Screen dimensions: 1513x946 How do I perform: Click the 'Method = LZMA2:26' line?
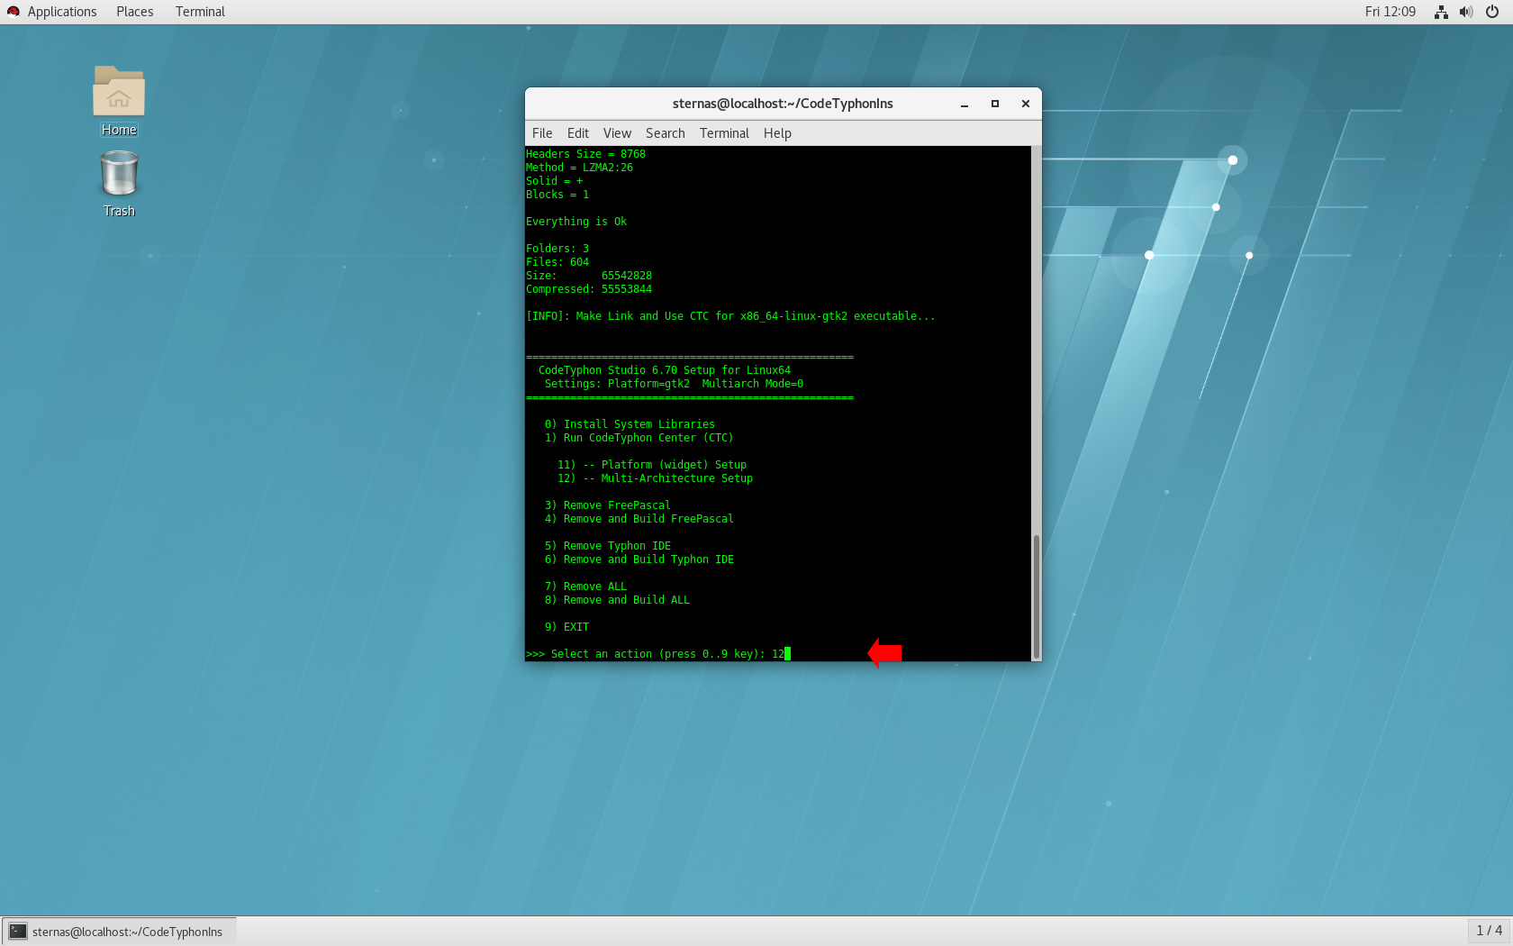[x=579, y=168]
